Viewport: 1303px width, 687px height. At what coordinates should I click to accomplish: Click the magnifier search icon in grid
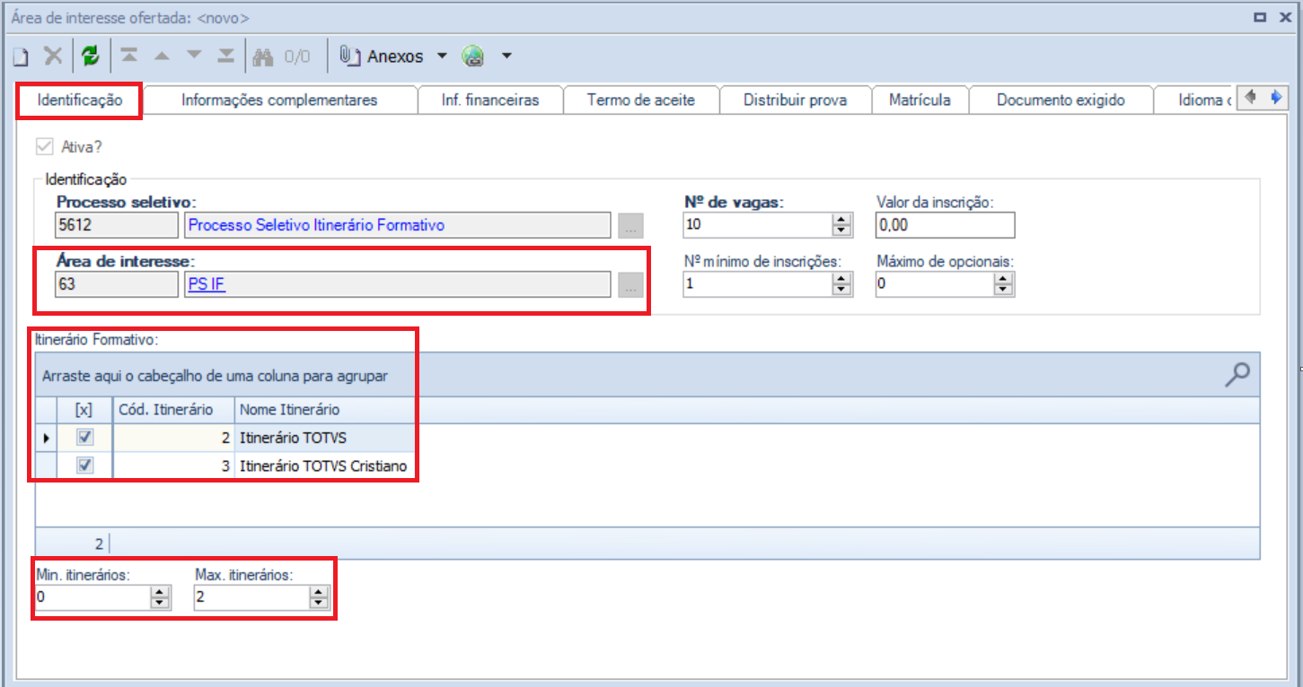click(x=1237, y=375)
